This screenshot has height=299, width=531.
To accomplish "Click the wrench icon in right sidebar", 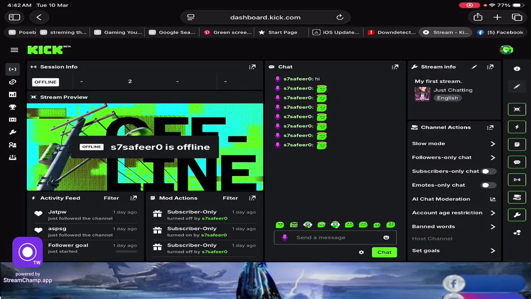I will point(517,215).
